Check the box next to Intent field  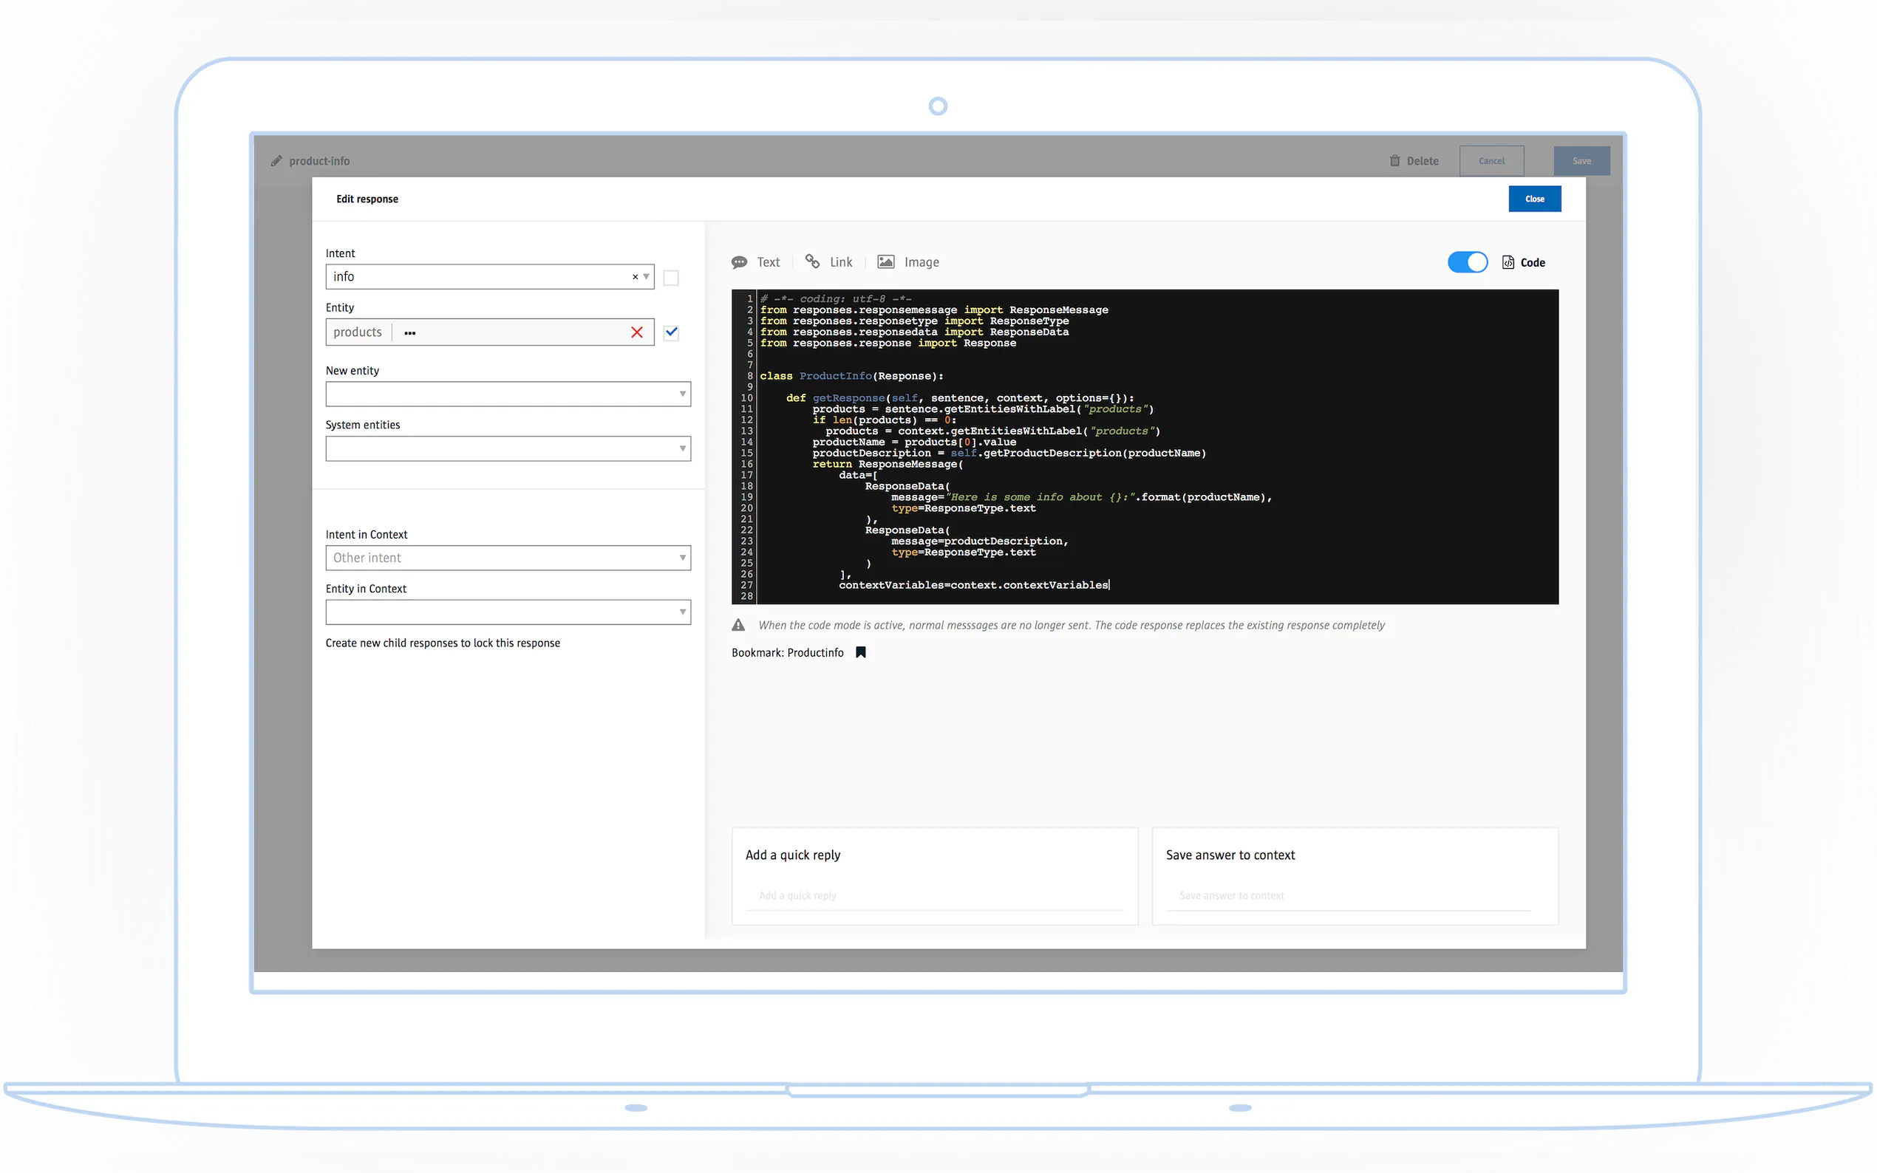[x=671, y=278]
